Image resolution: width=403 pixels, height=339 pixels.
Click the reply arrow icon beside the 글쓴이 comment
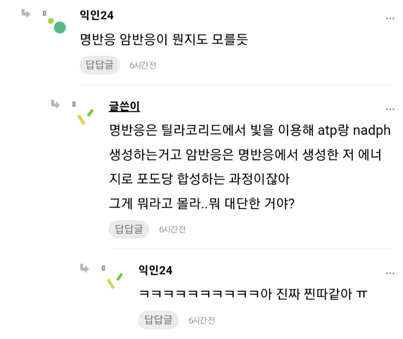pos(55,104)
